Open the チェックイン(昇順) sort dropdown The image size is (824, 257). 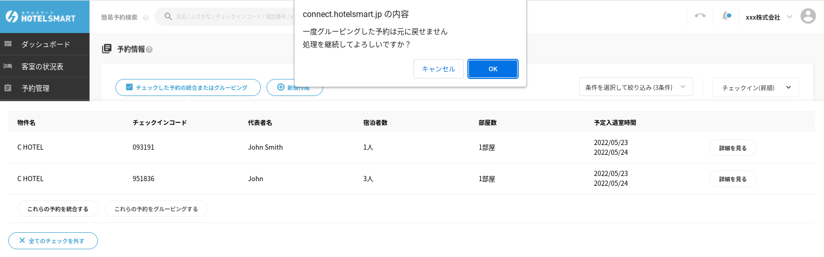click(755, 88)
